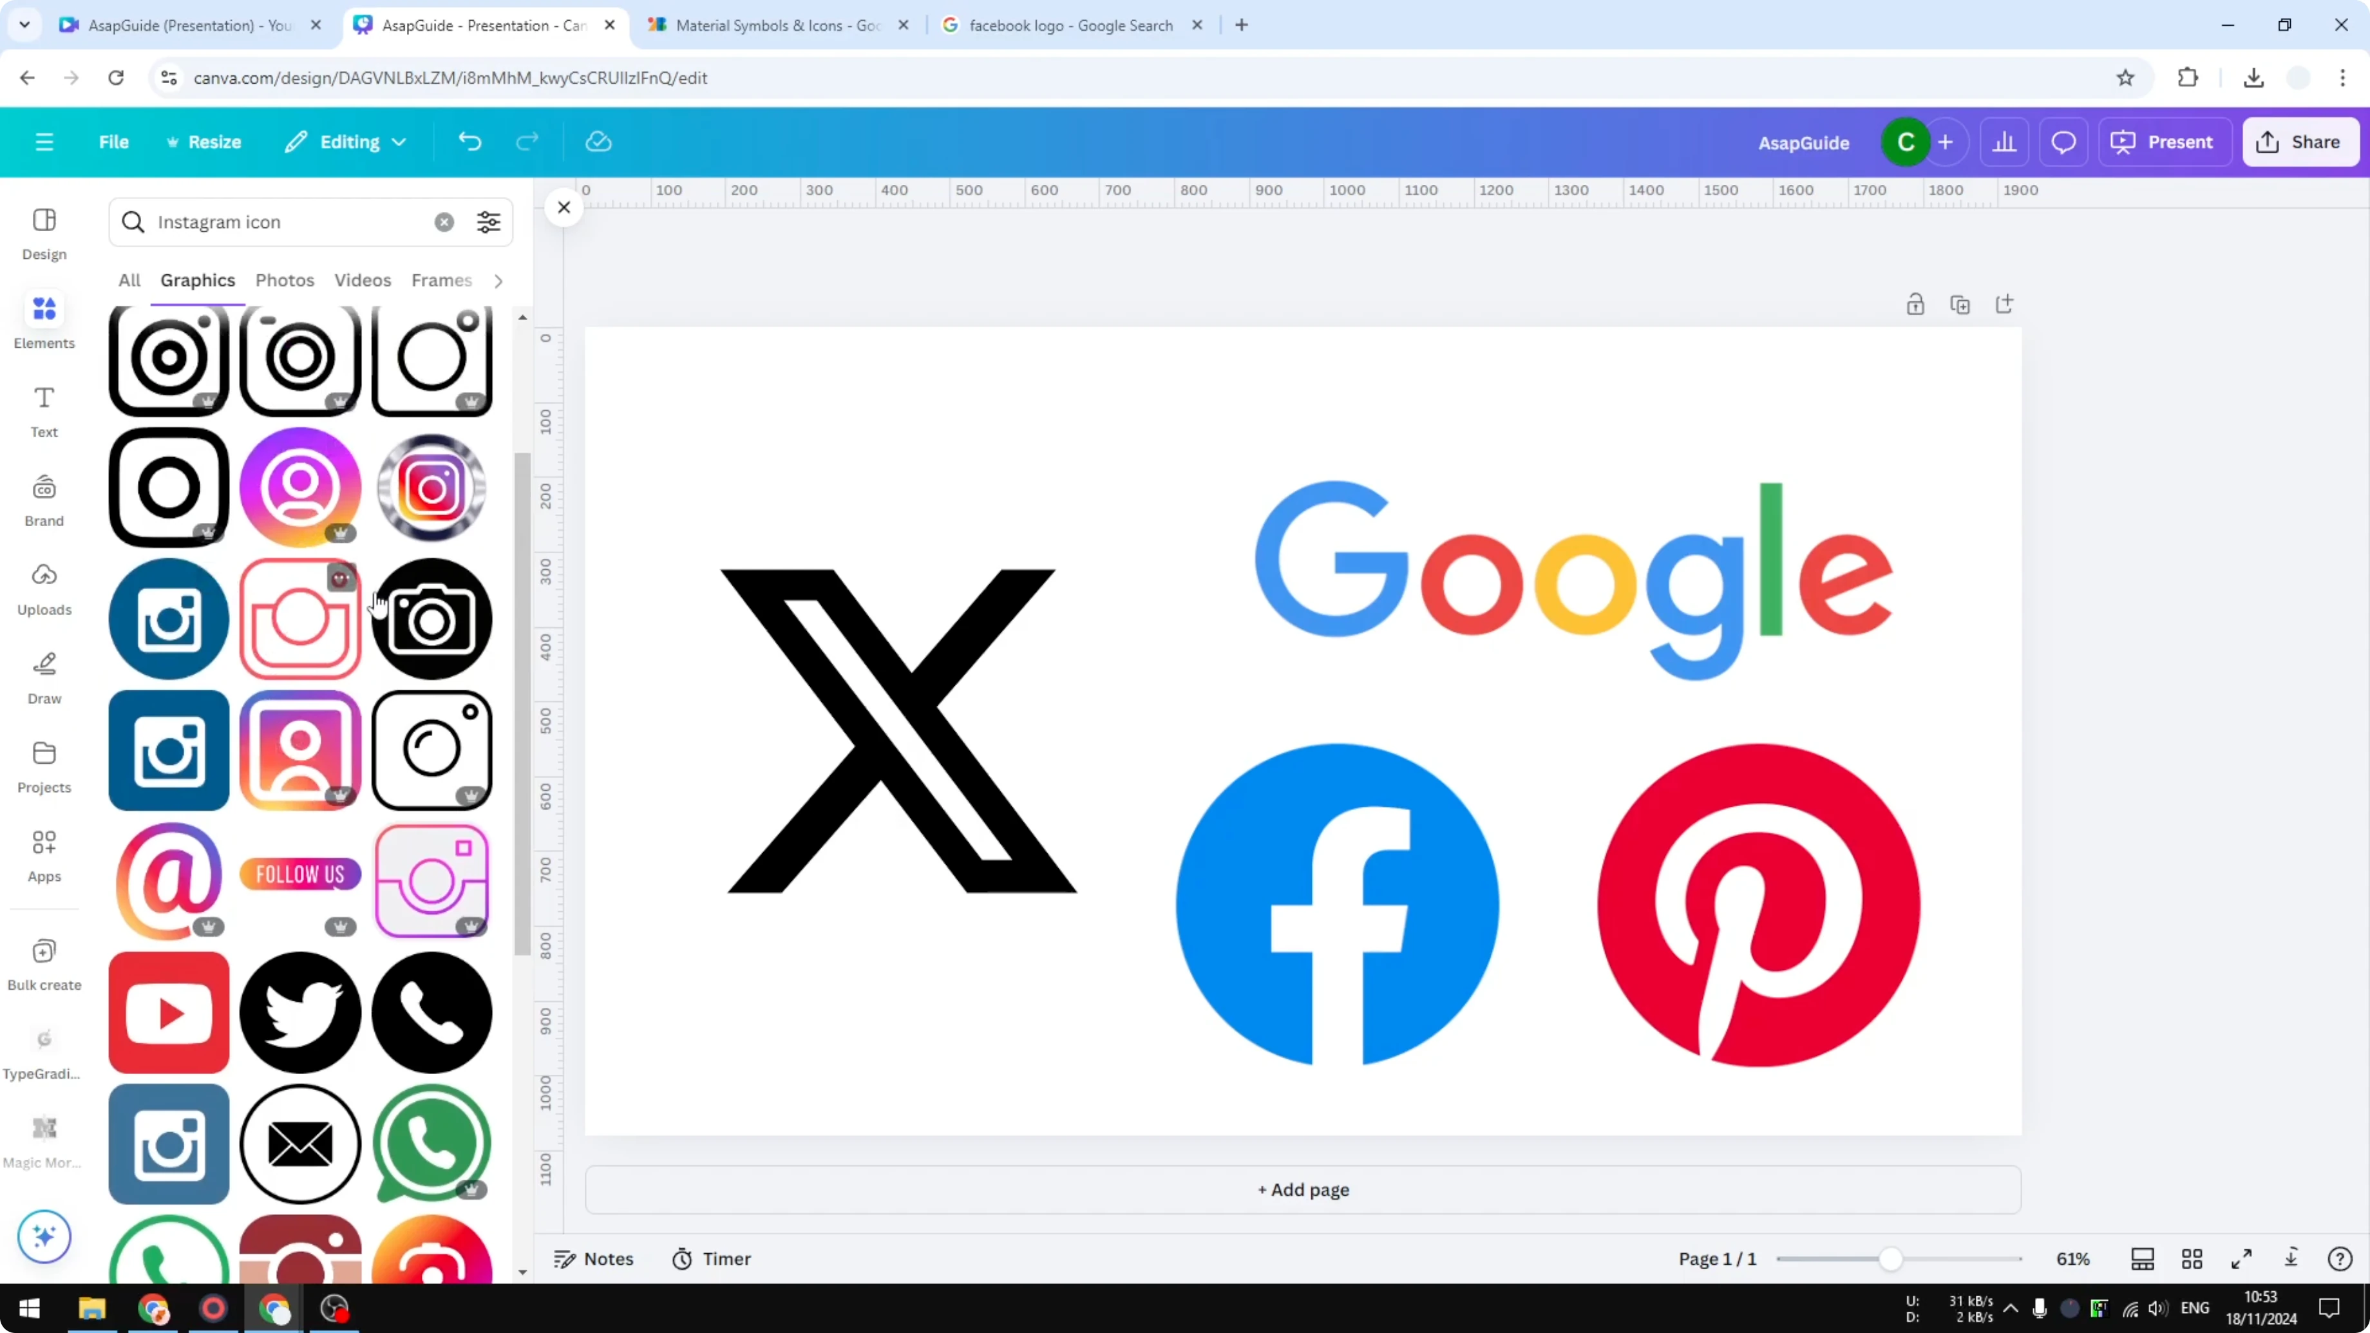Switch to the Photos tab
2370x1333 pixels.
point(284,281)
